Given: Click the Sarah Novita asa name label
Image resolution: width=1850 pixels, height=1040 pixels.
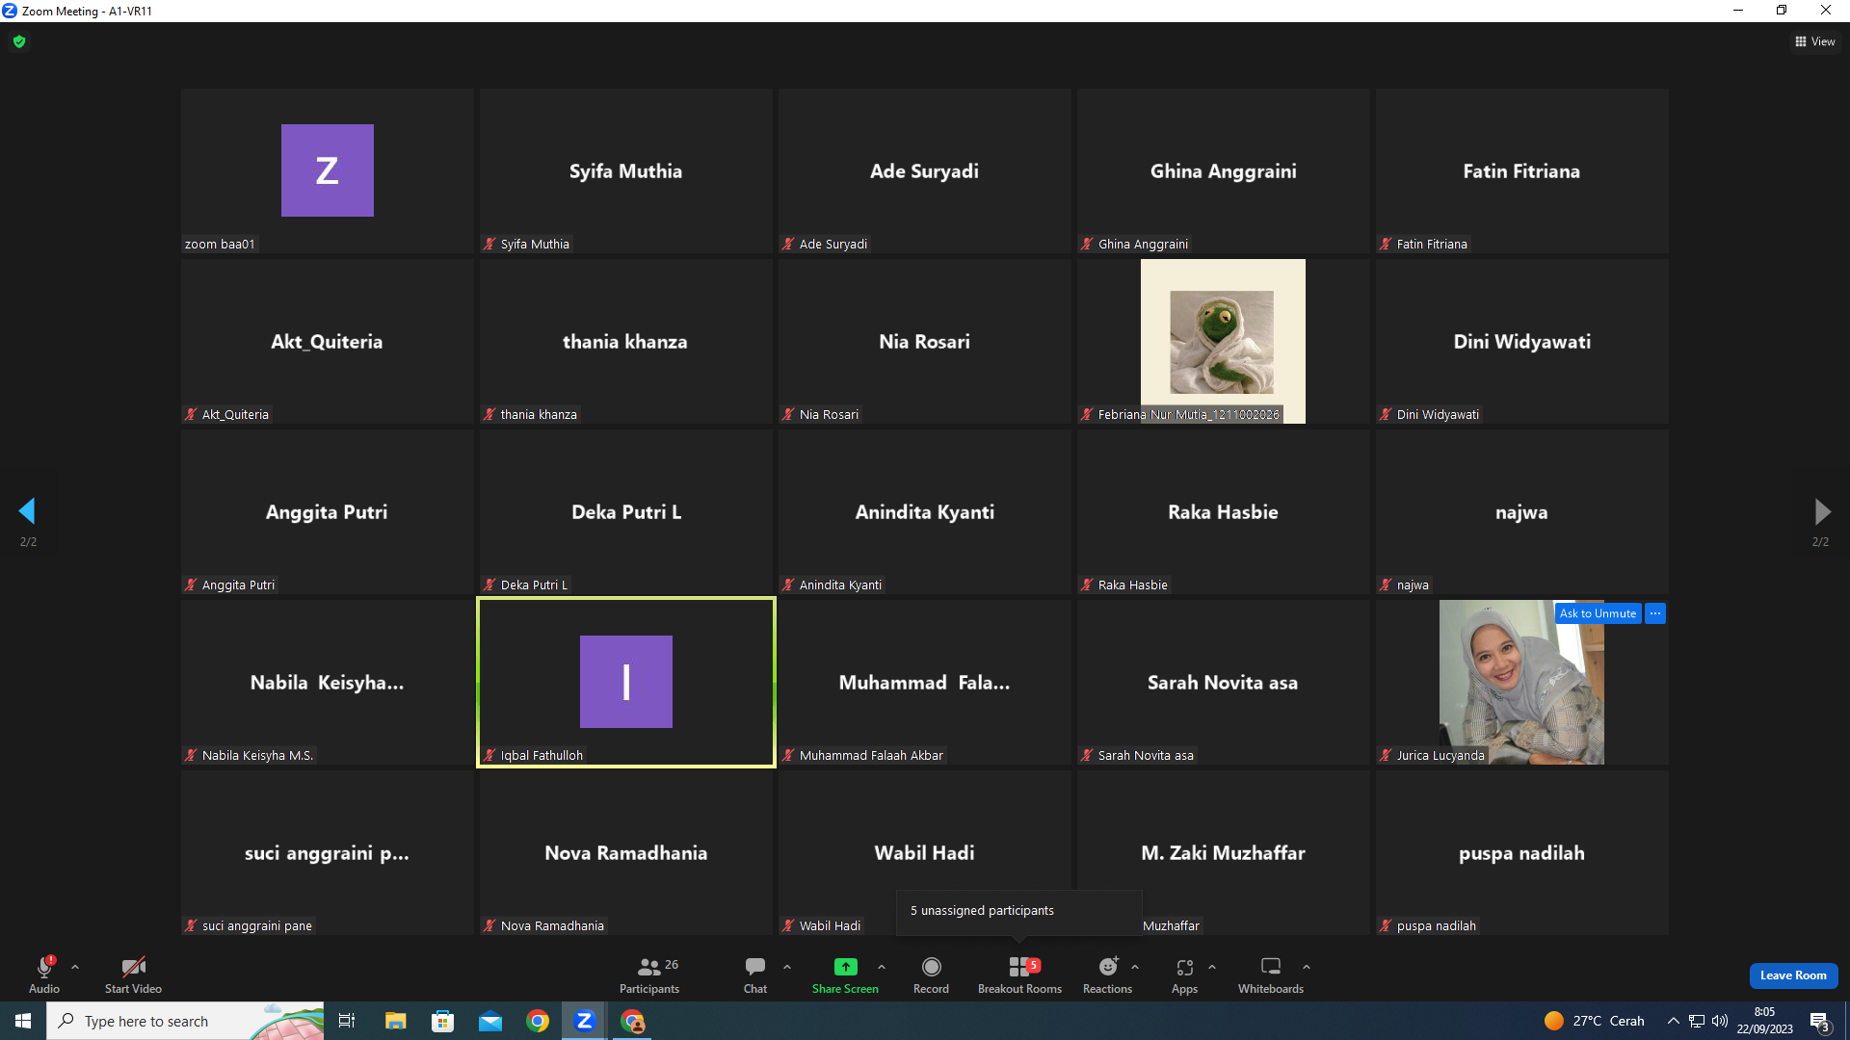Looking at the screenshot, I should pyautogui.click(x=1146, y=756).
